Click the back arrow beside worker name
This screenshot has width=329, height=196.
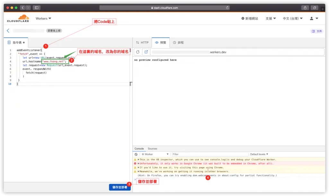point(8,31)
